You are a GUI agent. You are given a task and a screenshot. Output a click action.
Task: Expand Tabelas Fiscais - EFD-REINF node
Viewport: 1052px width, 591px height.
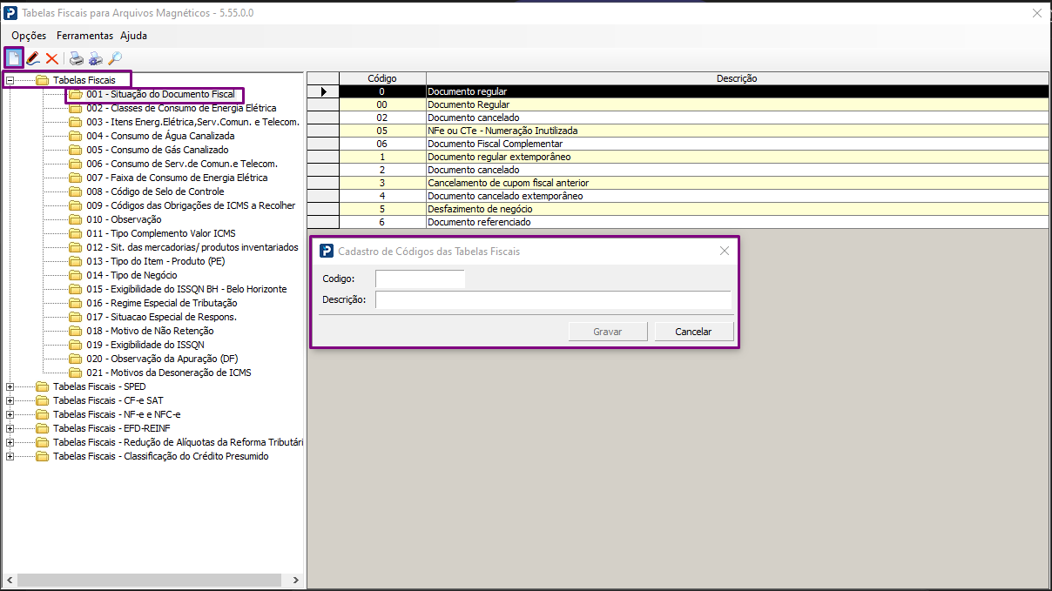(10, 428)
